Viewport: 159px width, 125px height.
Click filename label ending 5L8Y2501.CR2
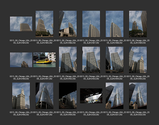pos(114,113)
